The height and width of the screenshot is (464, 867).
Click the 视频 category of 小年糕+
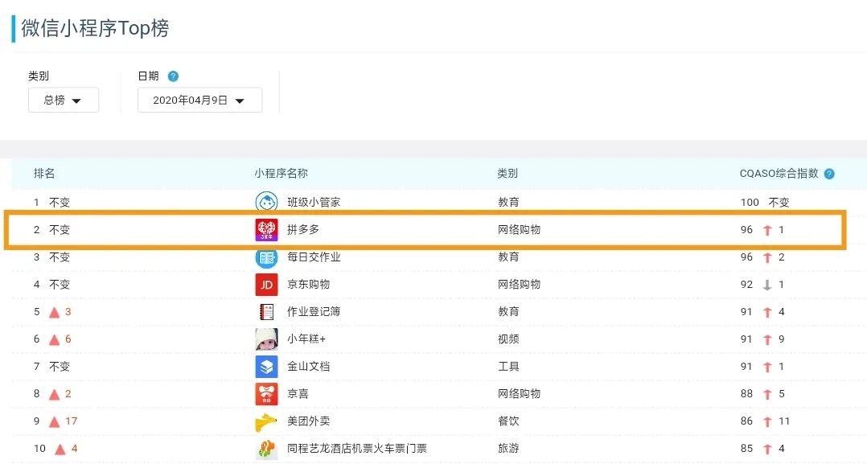click(508, 339)
